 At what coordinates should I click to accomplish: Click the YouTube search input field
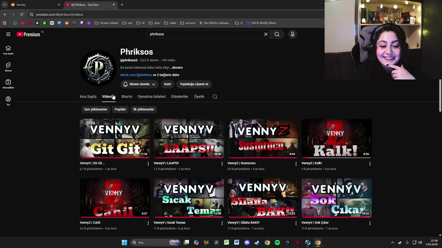click(205, 34)
